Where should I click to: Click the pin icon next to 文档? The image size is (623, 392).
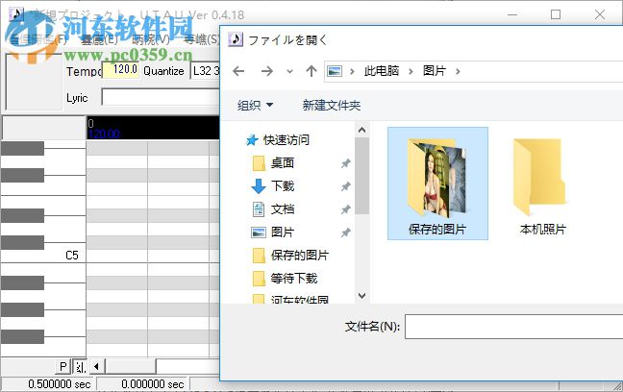coord(346,209)
